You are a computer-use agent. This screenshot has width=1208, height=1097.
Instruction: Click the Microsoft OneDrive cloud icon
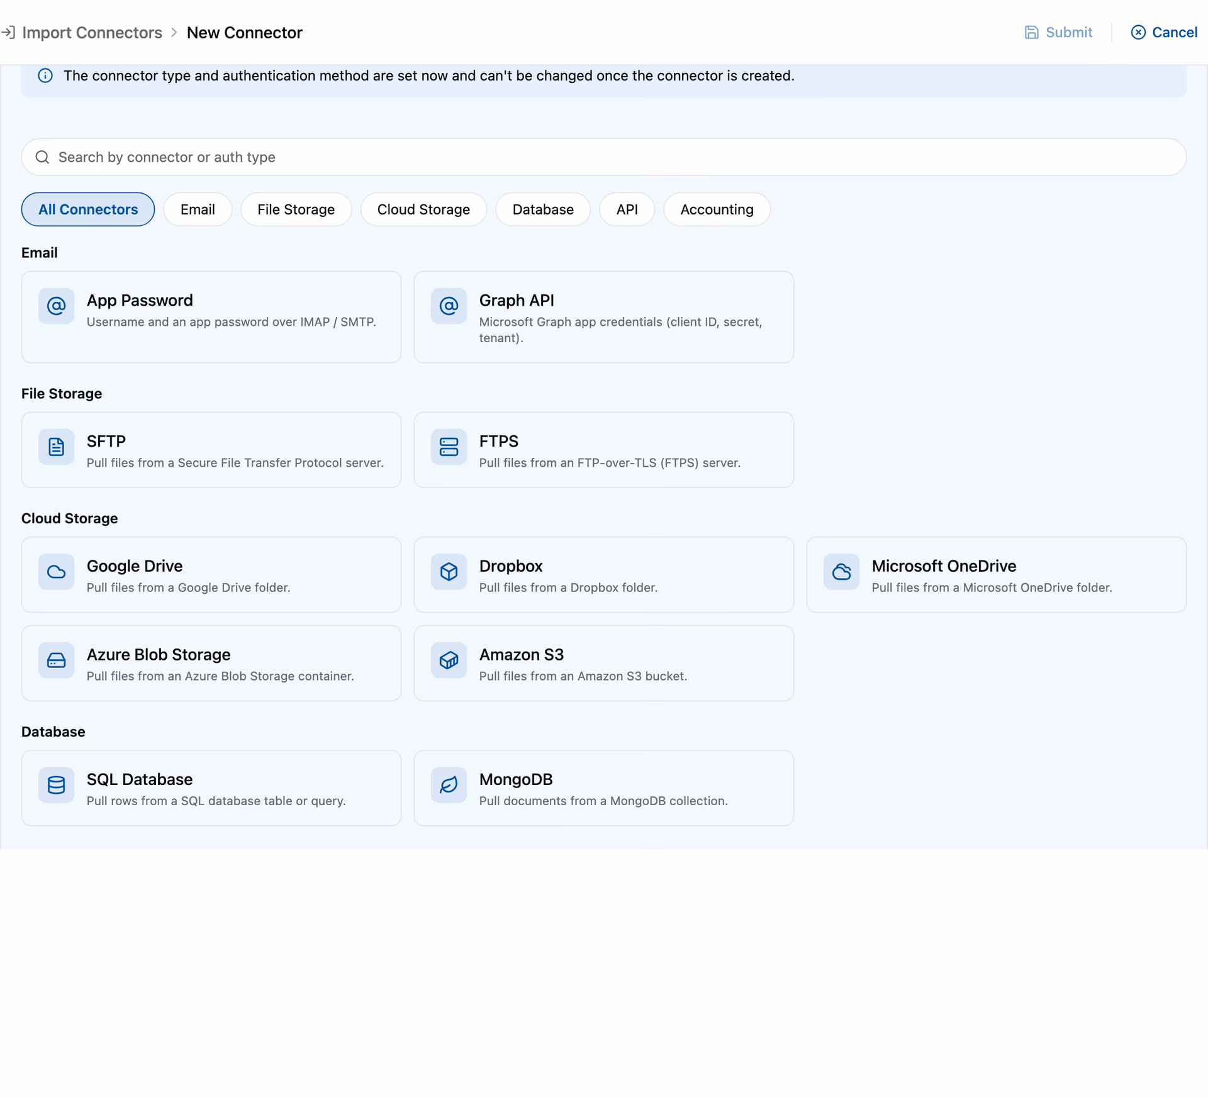pyautogui.click(x=841, y=572)
